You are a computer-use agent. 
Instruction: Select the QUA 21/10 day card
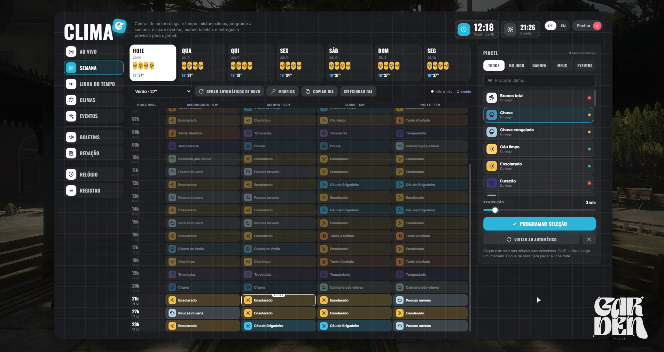tap(202, 63)
